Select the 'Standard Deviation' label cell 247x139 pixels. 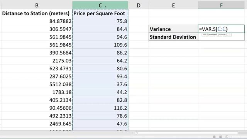173,37
